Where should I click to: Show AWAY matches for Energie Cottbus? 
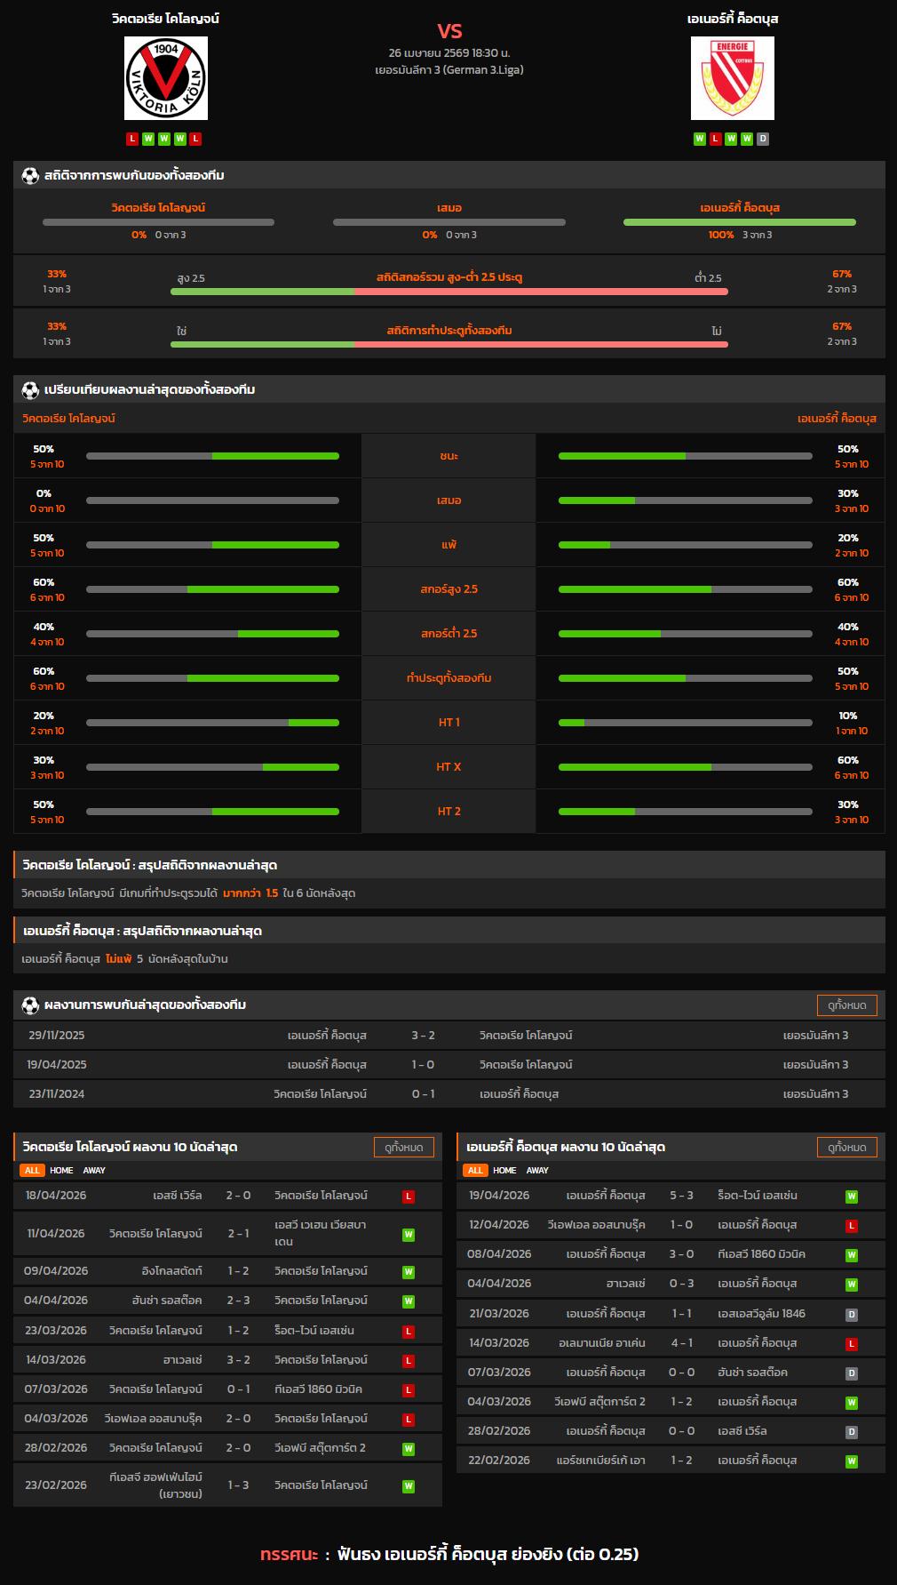(x=537, y=1171)
